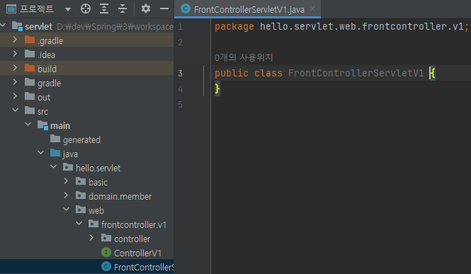
Task: Collapse the src folder
Action: [15, 110]
